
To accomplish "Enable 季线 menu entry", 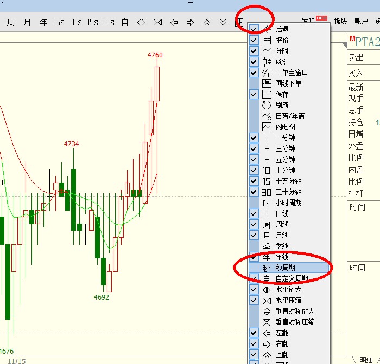I will coord(289,246).
